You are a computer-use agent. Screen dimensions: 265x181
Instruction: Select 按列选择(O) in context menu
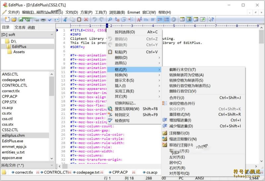(134, 32)
